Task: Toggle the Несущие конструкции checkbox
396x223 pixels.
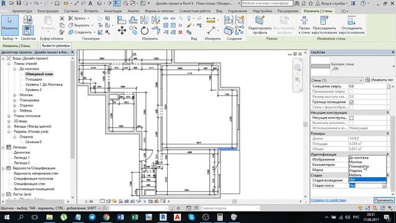Action: (x=351, y=118)
